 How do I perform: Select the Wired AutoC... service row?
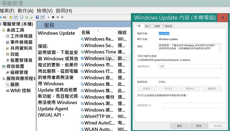[x=105, y=123]
